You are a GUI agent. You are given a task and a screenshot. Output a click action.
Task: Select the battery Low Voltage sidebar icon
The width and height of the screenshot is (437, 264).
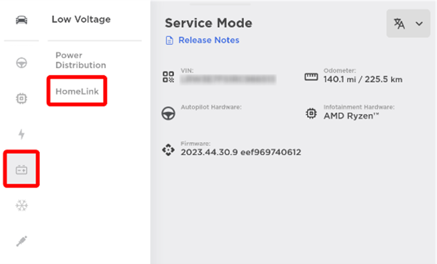21,170
